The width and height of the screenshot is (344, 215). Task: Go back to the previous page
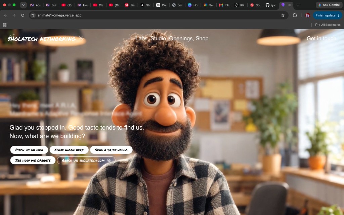coord(5,15)
